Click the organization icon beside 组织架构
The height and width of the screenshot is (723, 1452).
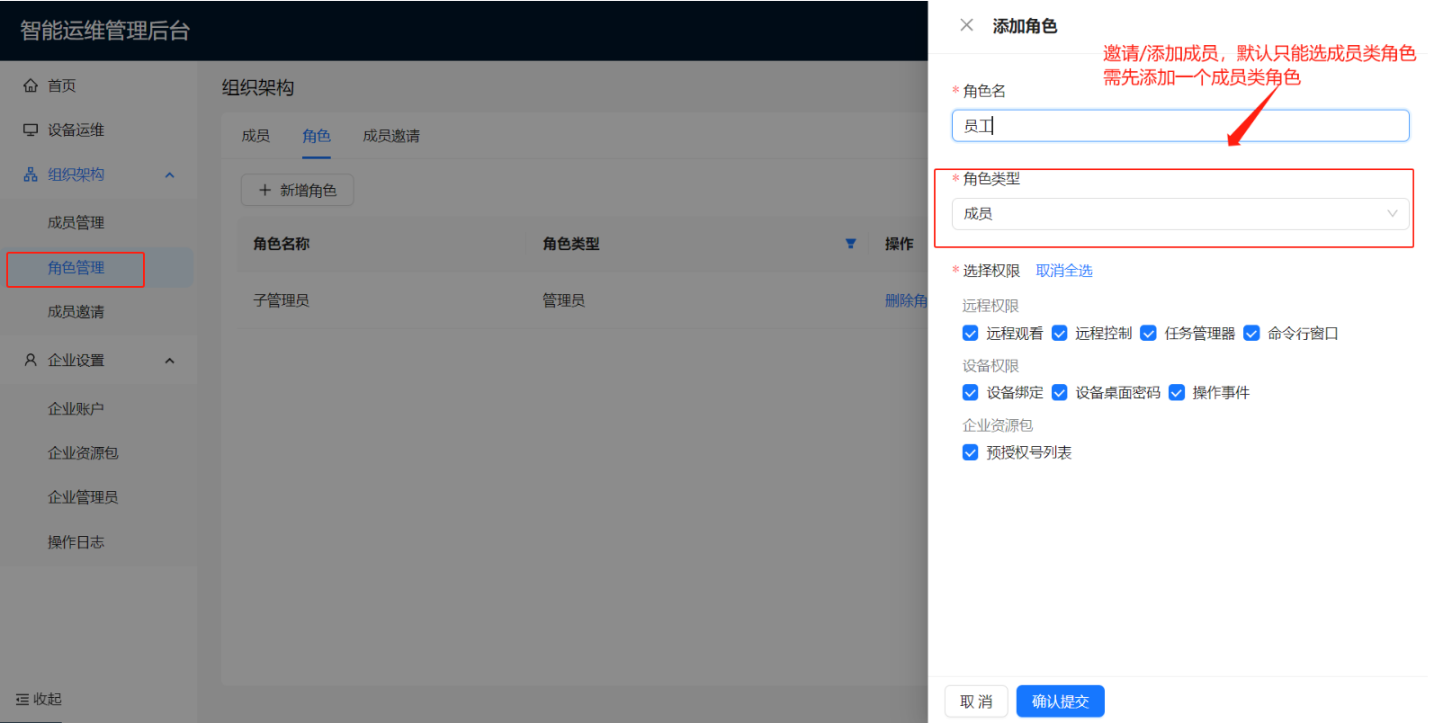tap(31, 174)
